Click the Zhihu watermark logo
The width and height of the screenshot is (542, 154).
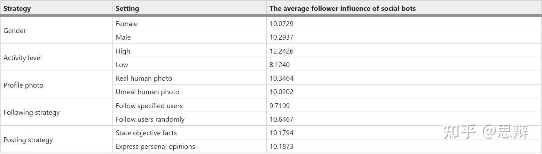pos(486,132)
